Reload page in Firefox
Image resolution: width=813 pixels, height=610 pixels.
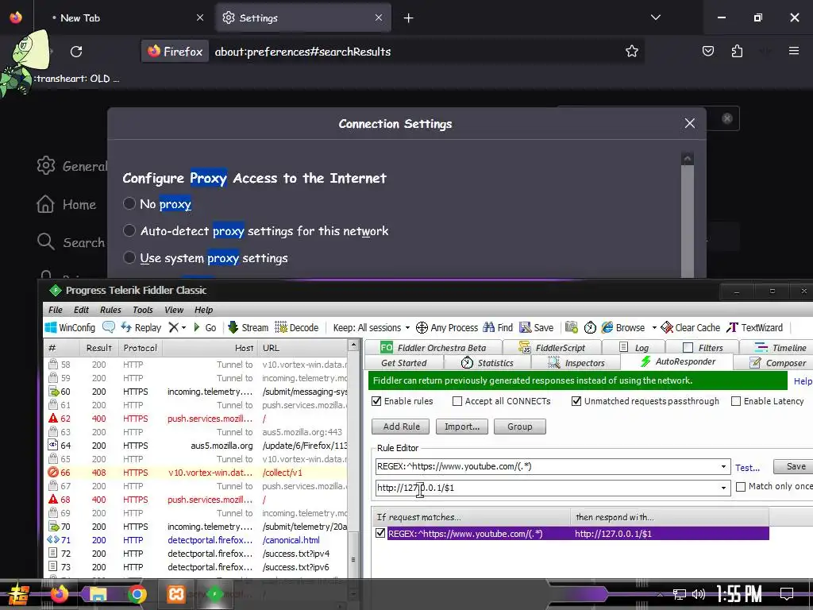click(76, 52)
